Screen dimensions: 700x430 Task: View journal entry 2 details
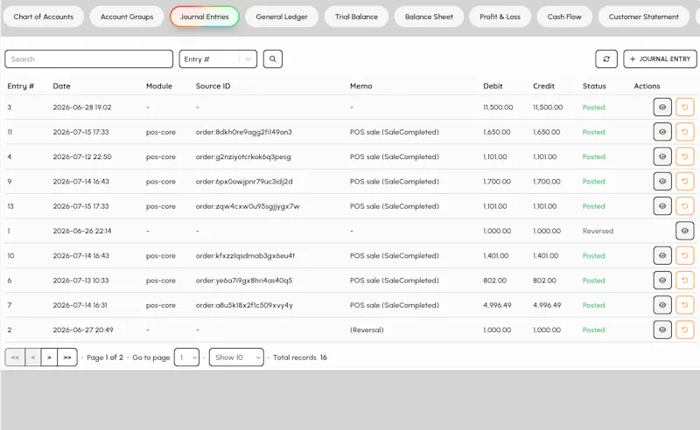[x=662, y=329]
